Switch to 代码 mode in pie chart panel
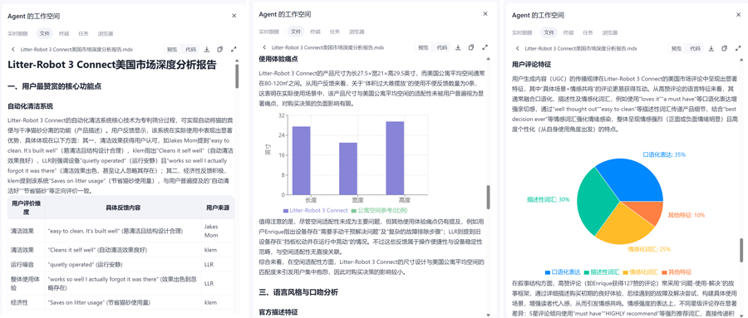The image size is (748, 318). click(695, 49)
